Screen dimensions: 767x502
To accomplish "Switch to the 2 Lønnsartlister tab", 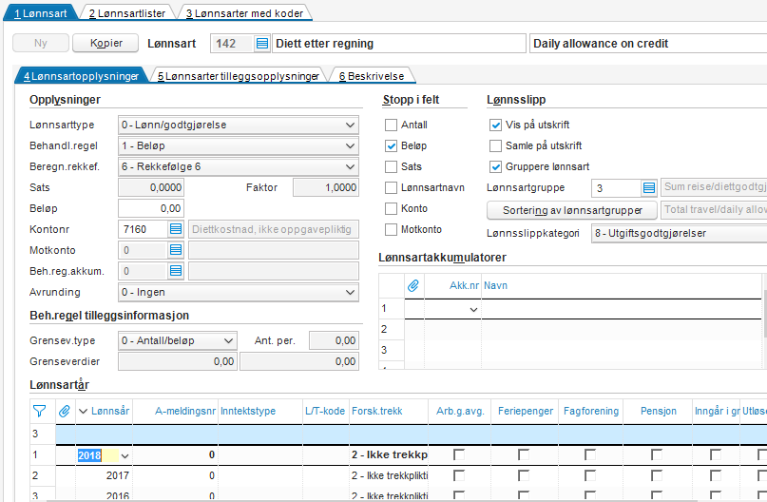I will coord(127,13).
